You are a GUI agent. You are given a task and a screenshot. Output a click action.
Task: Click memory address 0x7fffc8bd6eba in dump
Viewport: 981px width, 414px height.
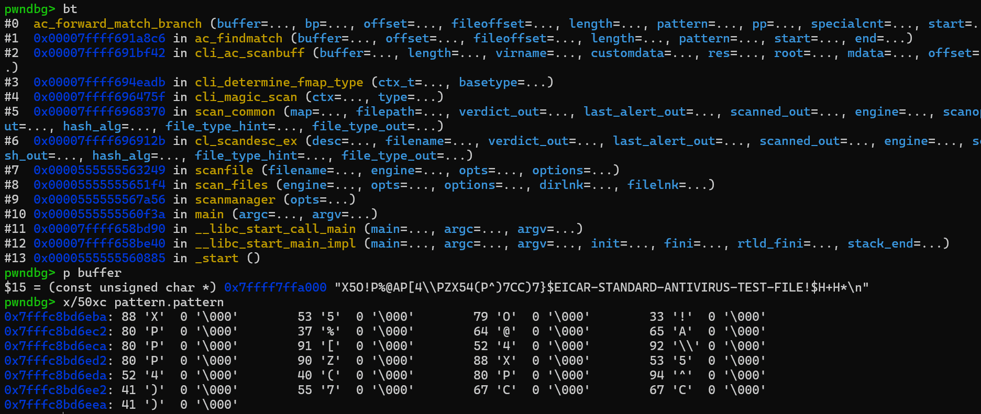point(55,317)
